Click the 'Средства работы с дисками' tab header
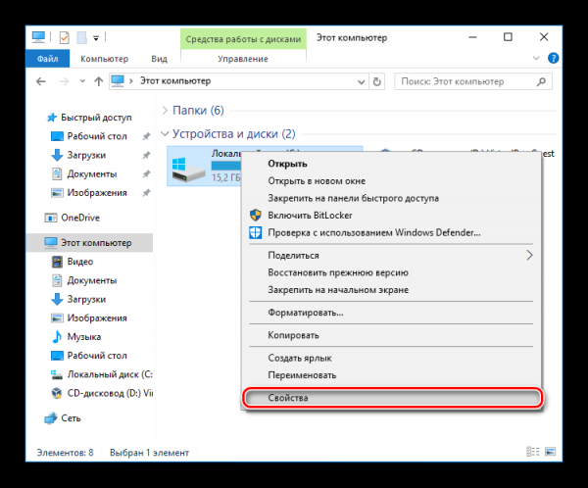 click(243, 39)
